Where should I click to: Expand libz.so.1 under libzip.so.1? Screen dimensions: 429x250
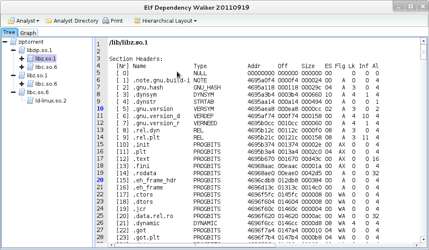coord(22,59)
